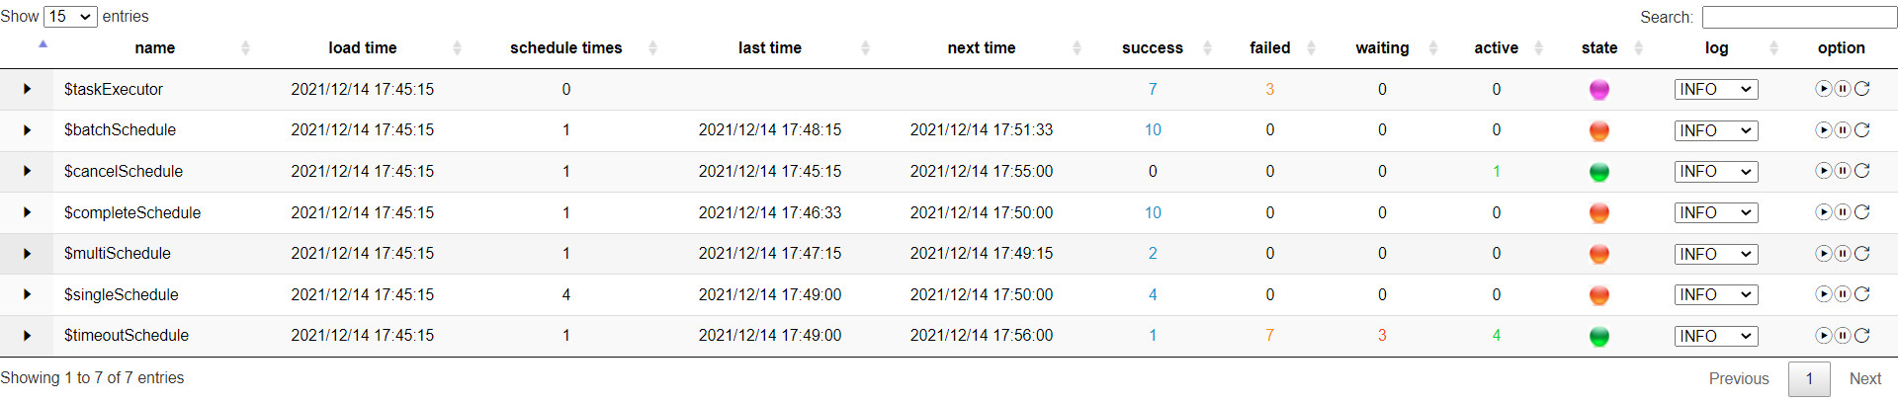Pause the $timeoutSchedule task
1898x401 pixels.
1843,336
